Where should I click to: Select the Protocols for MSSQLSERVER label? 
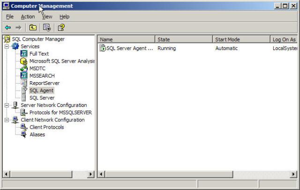60,113
